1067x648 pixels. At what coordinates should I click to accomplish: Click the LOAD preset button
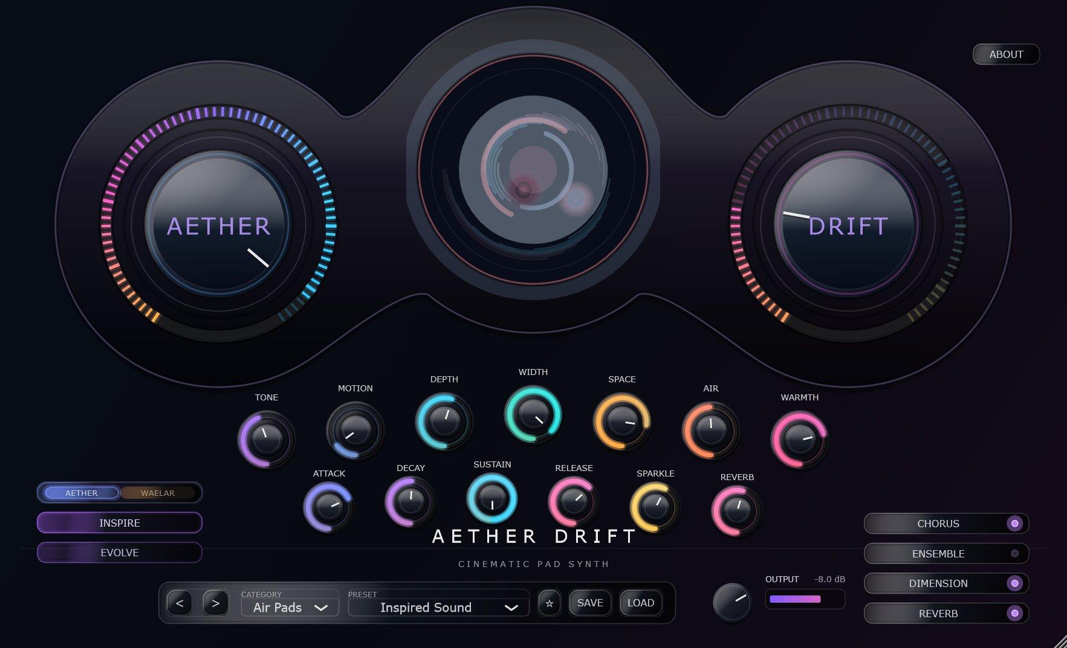[x=641, y=603]
